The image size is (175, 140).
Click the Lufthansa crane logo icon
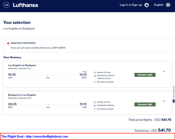[6, 5]
